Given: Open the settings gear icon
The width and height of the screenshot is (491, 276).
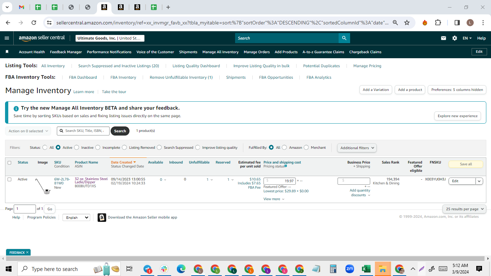Looking at the screenshot, I should click(455, 38).
